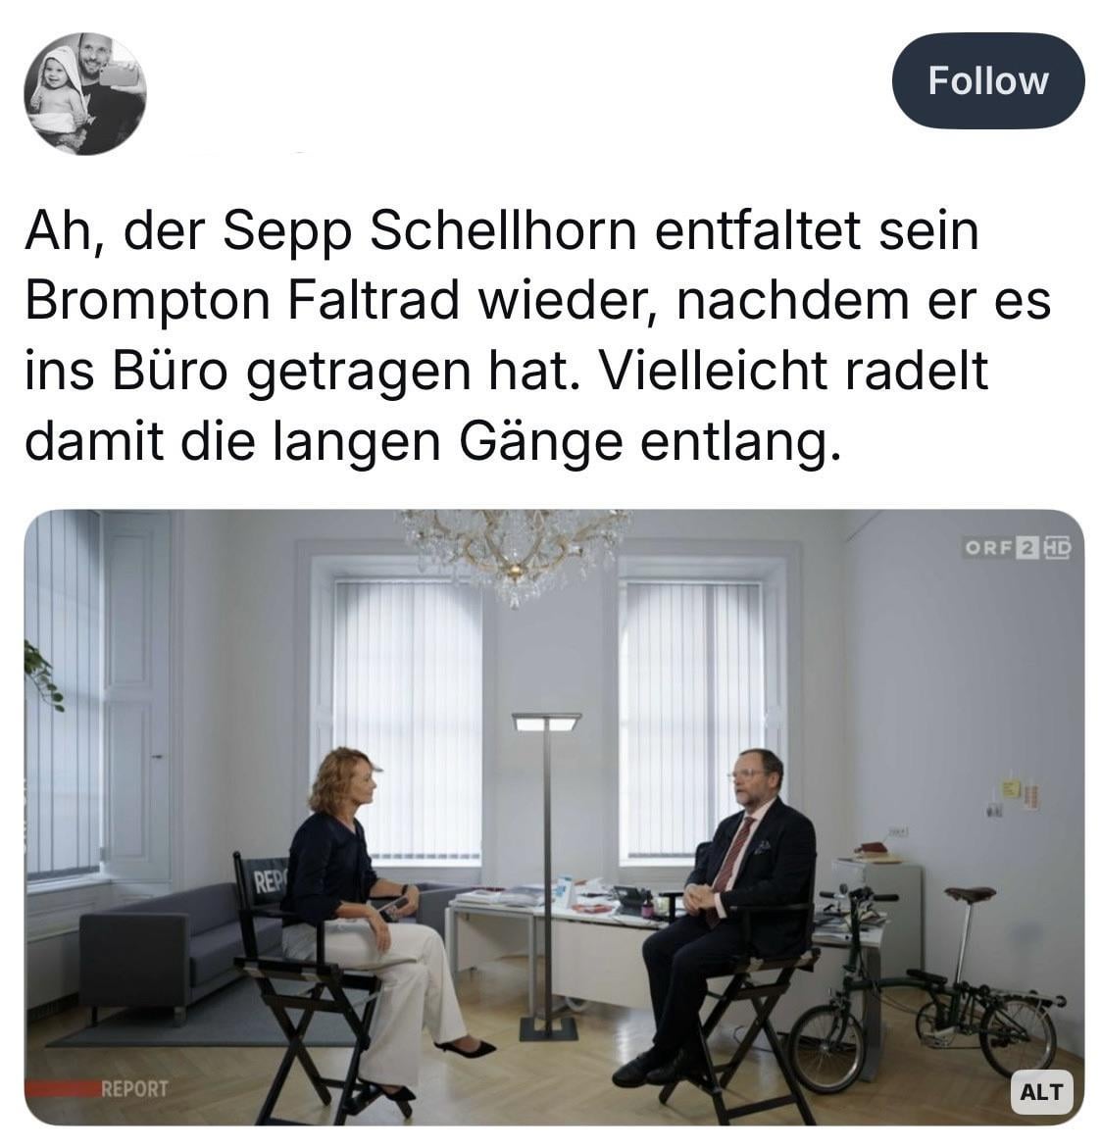Open the poster's profile avatar
Image resolution: width=1101 pixels, height=1148 pixels.
click(x=85, y=94)
